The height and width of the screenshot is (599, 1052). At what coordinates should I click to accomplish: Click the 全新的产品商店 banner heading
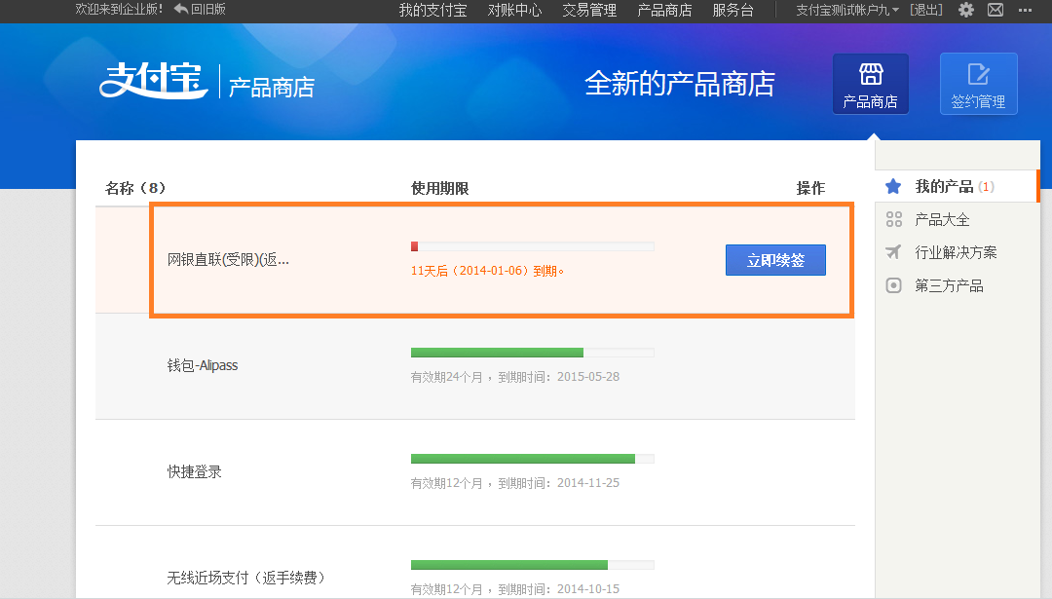pyautogui.click(x=680, y=84)
